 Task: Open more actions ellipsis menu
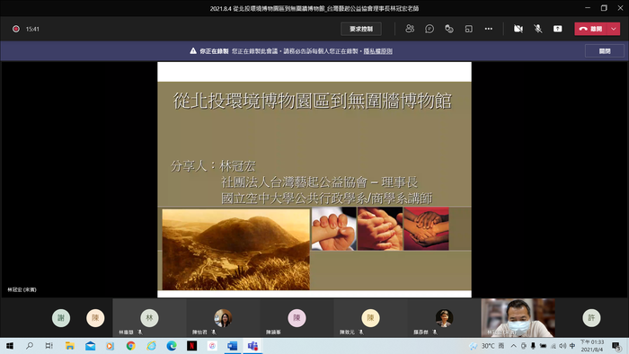tap(488, 29)
